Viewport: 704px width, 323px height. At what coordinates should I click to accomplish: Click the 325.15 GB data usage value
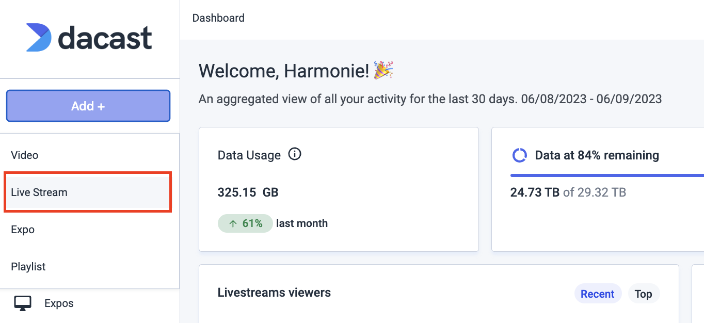click(248, 192)
